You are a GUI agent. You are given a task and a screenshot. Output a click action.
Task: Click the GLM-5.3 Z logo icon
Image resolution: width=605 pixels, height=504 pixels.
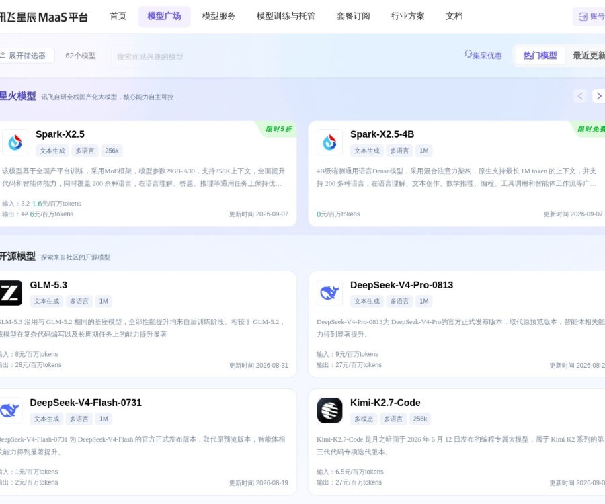tap(11, 293)
